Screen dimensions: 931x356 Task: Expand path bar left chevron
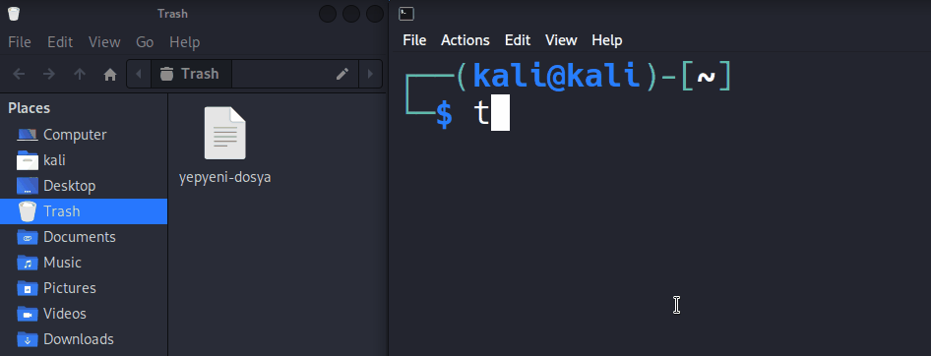click(x=139, y=74)
